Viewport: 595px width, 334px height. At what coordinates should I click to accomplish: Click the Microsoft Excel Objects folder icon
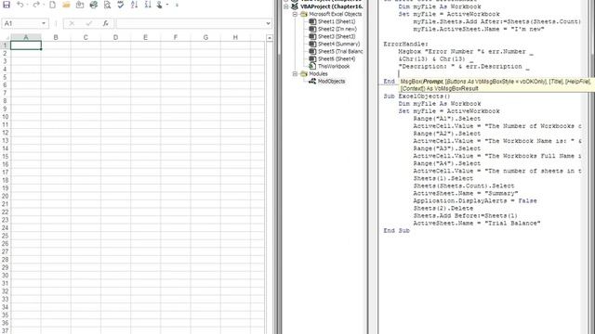click(304, 14)
